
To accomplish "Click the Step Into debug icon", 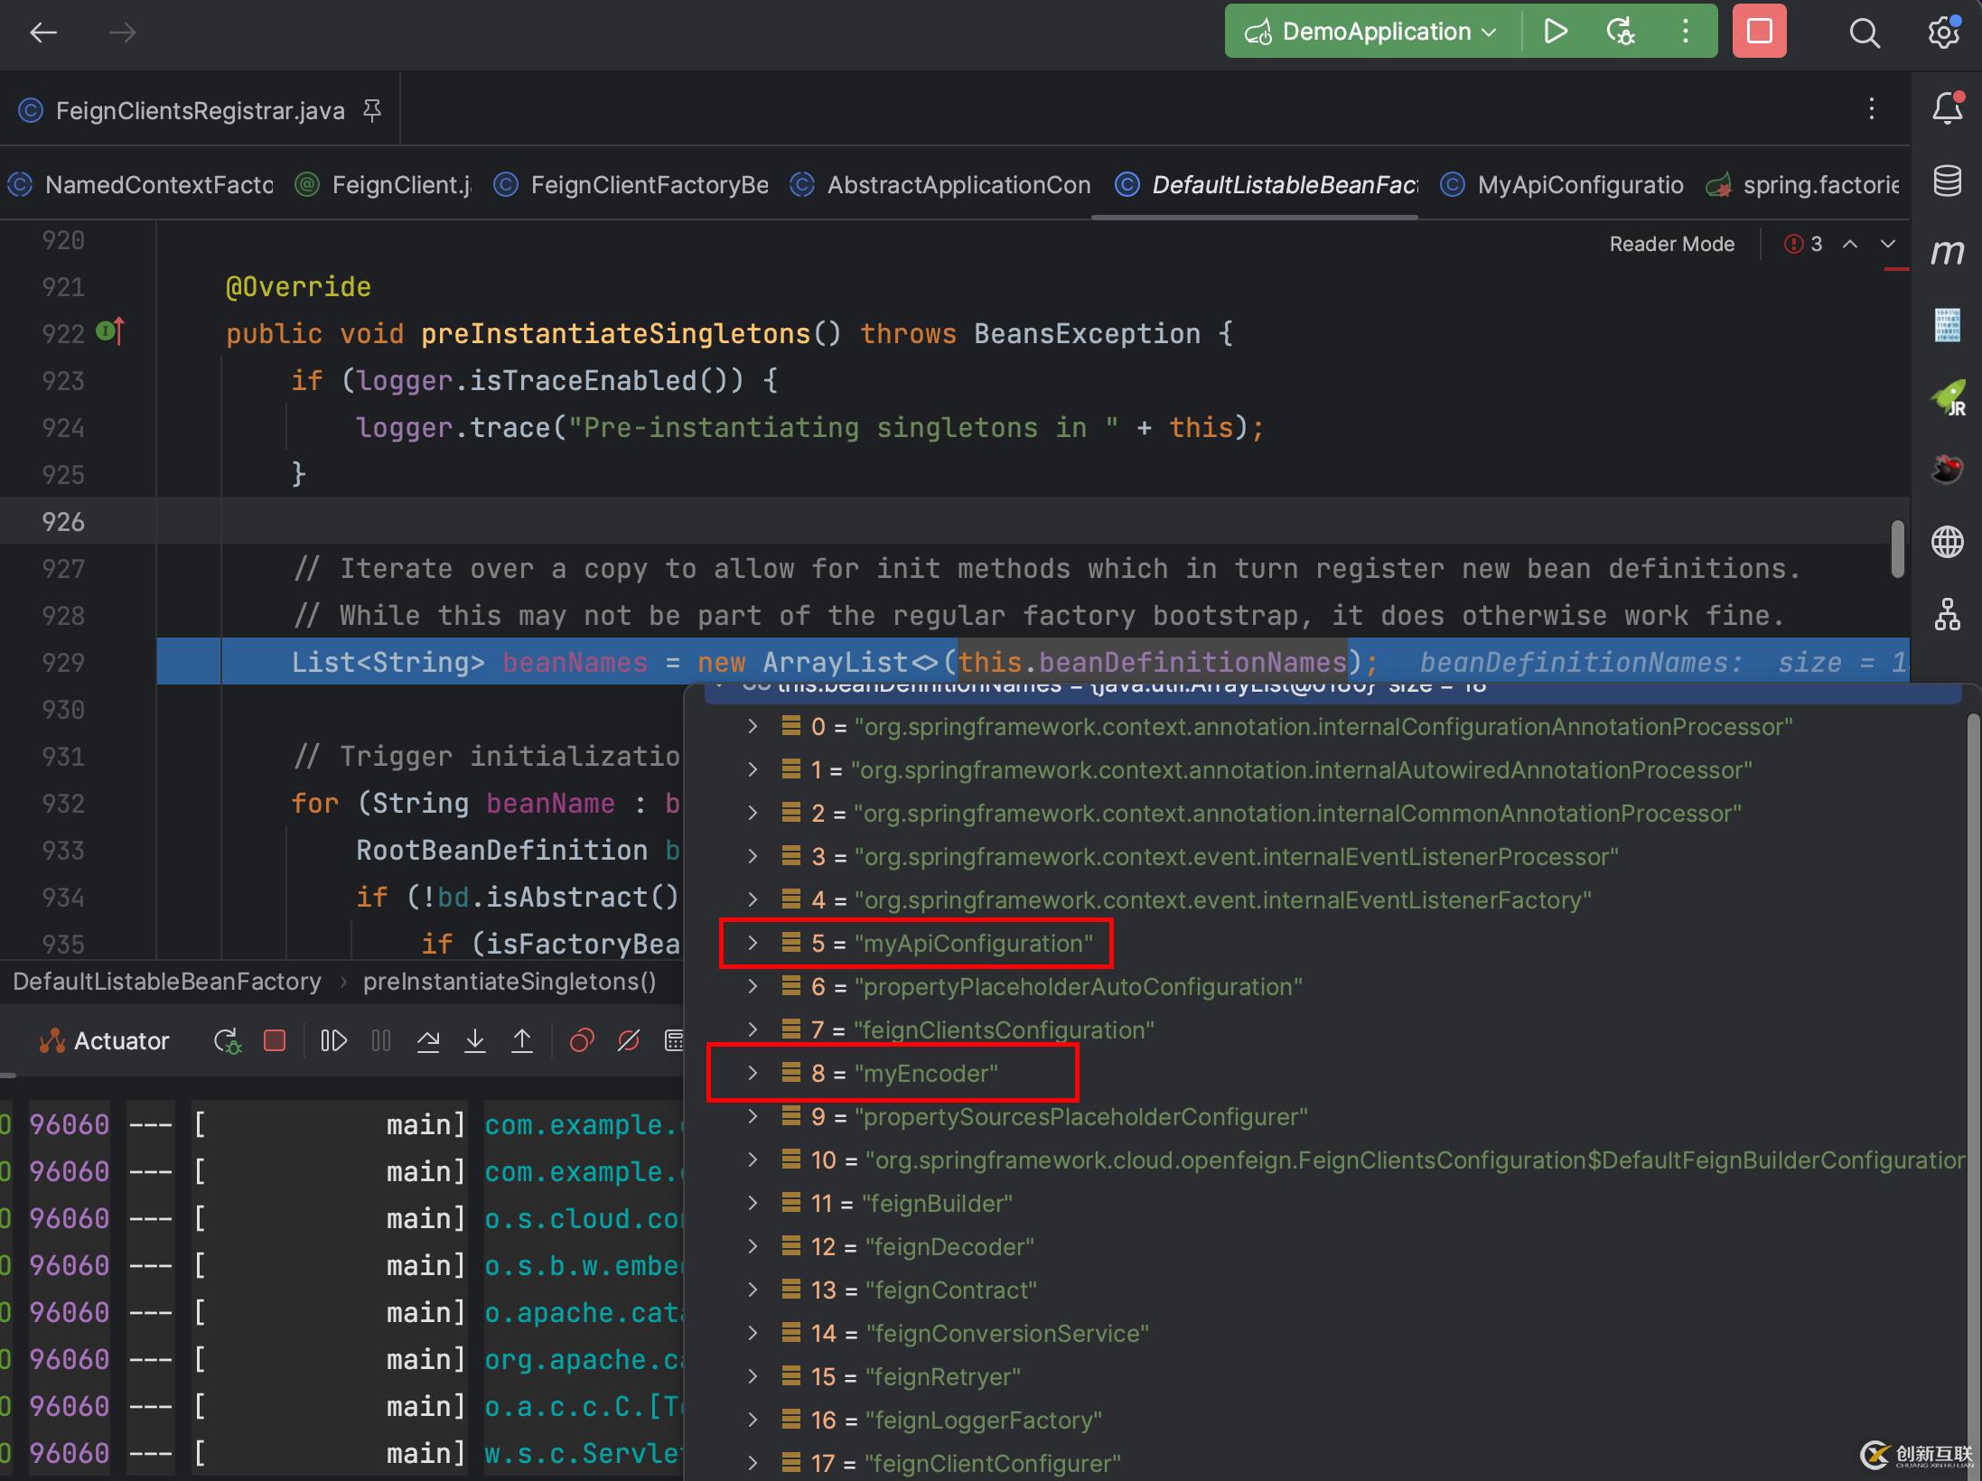I will coord(475,1041).
